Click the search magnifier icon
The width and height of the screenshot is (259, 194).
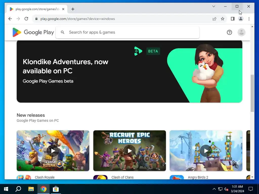tap(62, 32)
